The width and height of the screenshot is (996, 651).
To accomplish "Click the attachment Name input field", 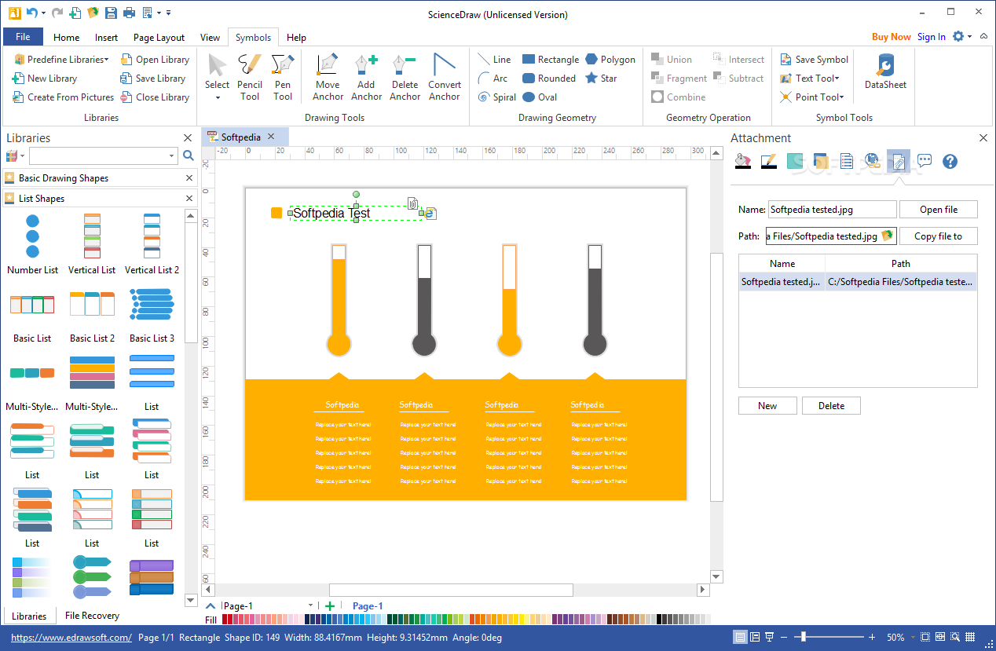I will tap(832, 210).
